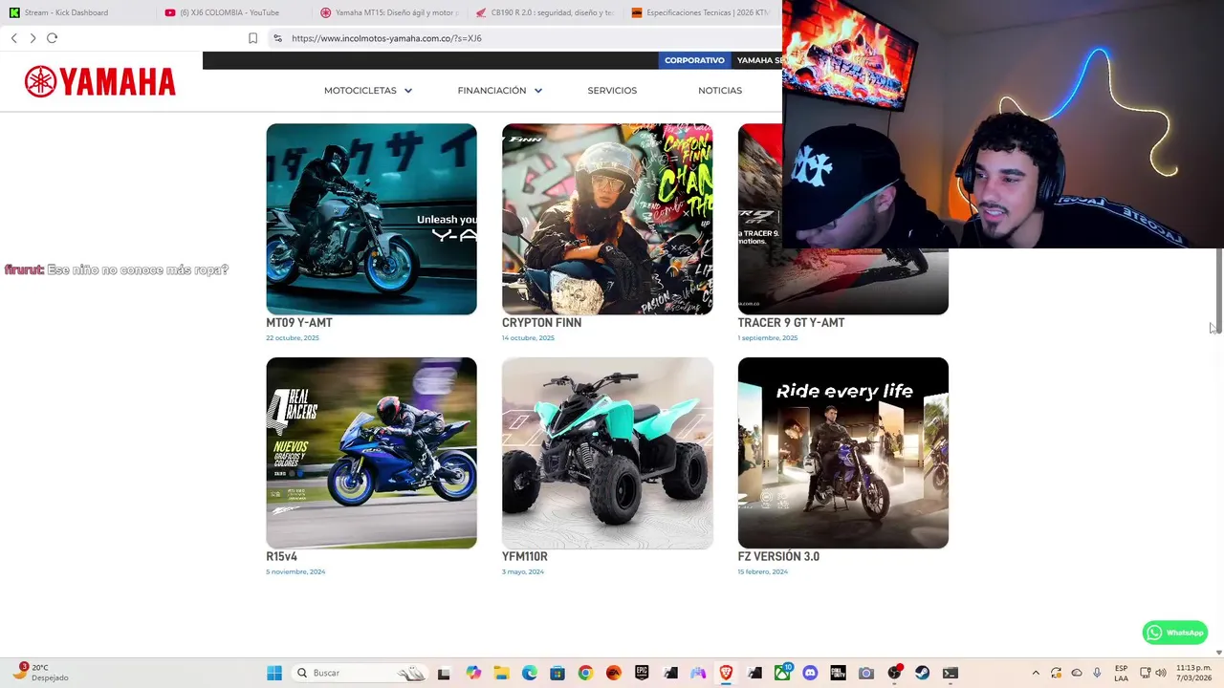Open the Windows Start menu

274,673
